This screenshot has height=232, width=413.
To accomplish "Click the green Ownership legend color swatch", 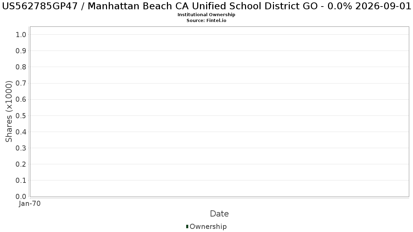I will pos(187,227).
